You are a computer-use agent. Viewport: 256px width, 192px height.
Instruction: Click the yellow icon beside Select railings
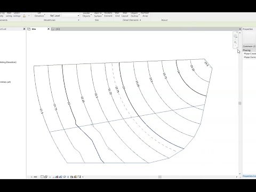point(25,16)
